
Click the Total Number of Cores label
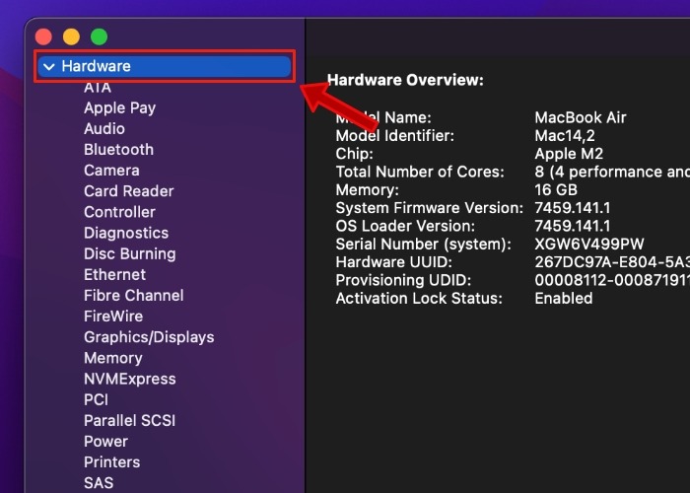(420, 172)
